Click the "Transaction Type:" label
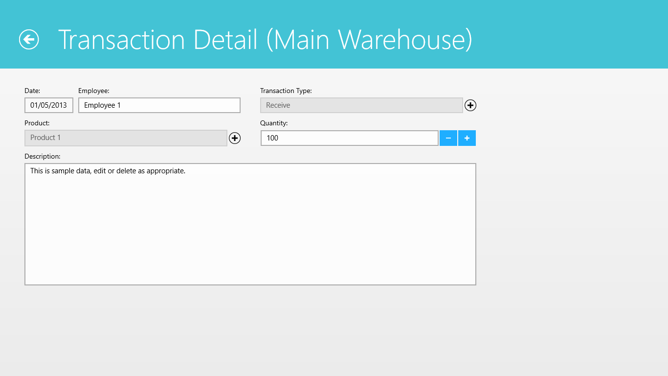This screenshot has height=376, width=668. click(x=286, y=91)
